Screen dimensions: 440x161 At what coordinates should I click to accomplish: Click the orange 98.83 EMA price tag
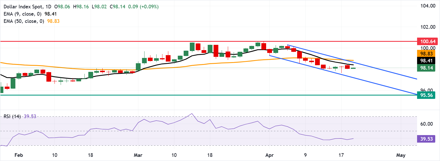pos(426,54)
